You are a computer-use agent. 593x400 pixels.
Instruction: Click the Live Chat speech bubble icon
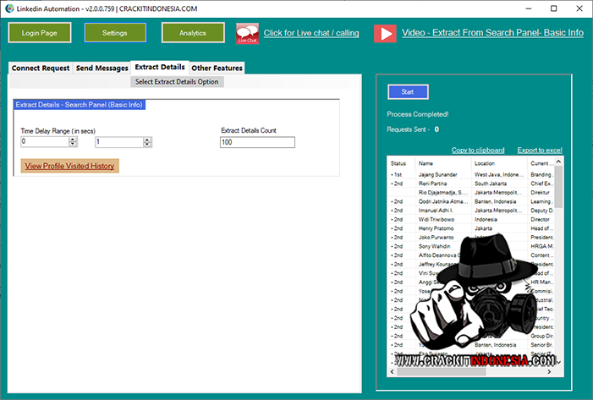tap(247, 33)
